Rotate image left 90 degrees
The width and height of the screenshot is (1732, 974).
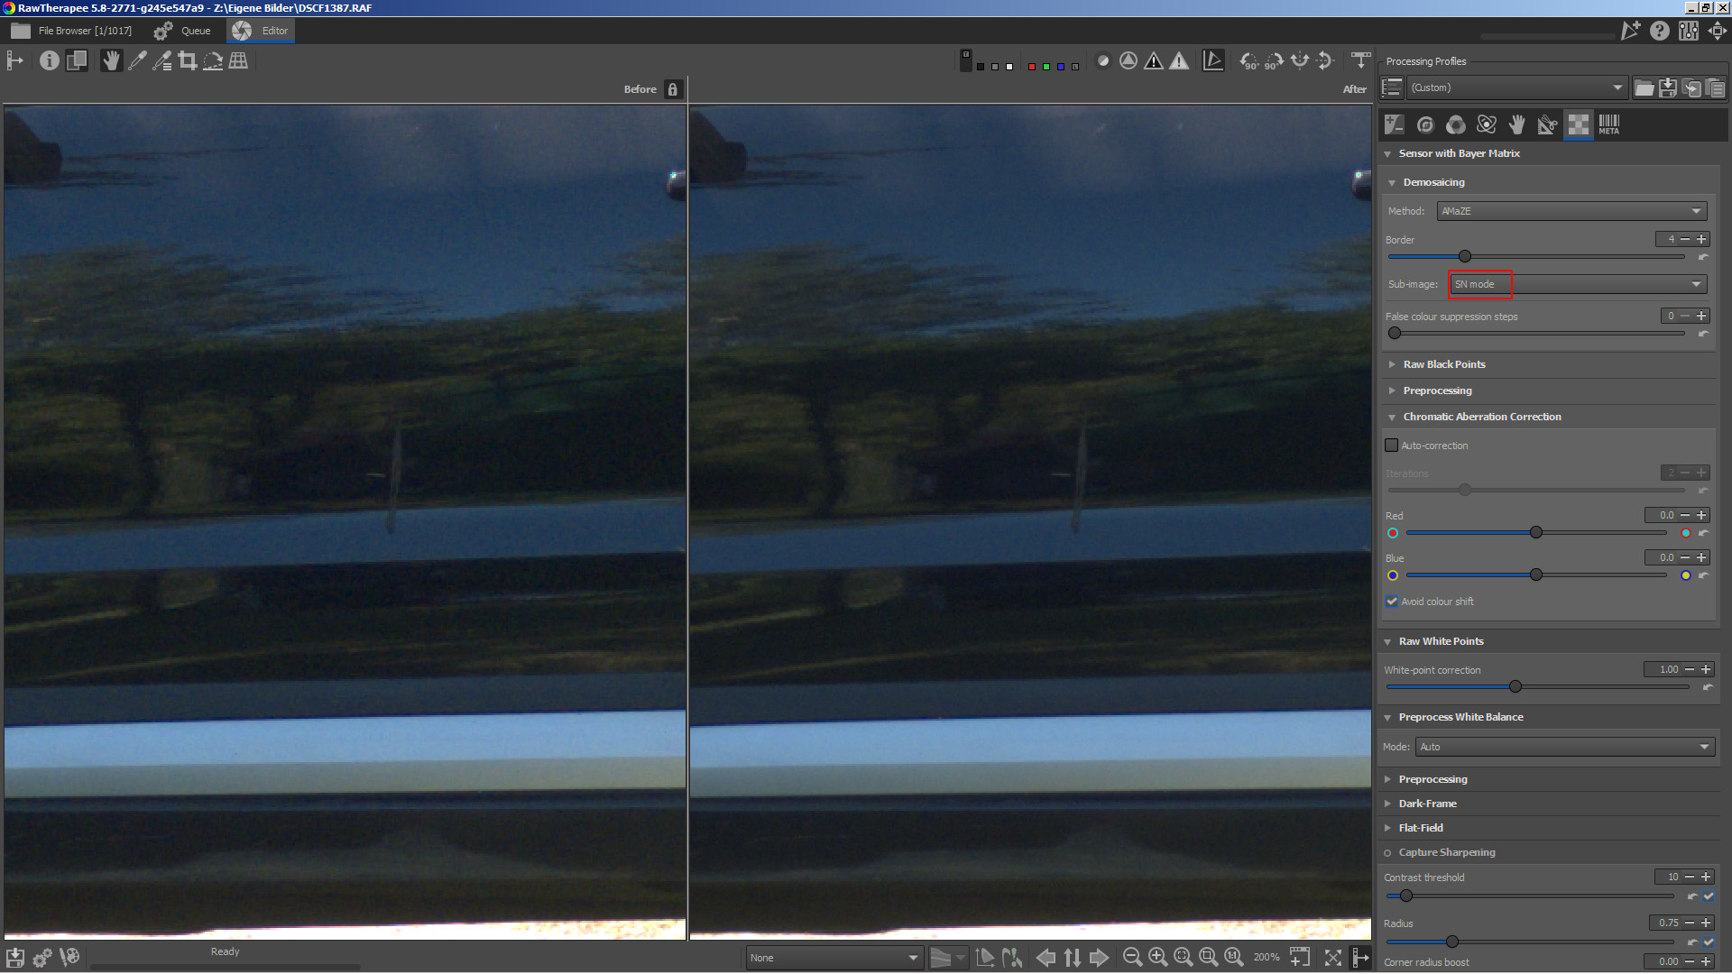(1248, 60)
